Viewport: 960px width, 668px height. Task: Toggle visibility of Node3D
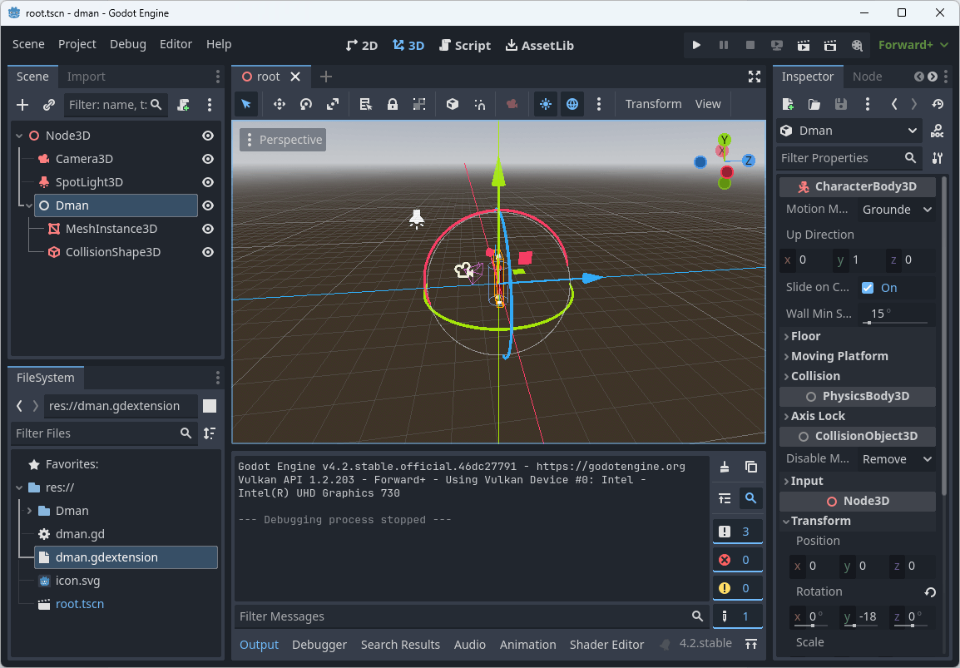(x=208, y=136)
